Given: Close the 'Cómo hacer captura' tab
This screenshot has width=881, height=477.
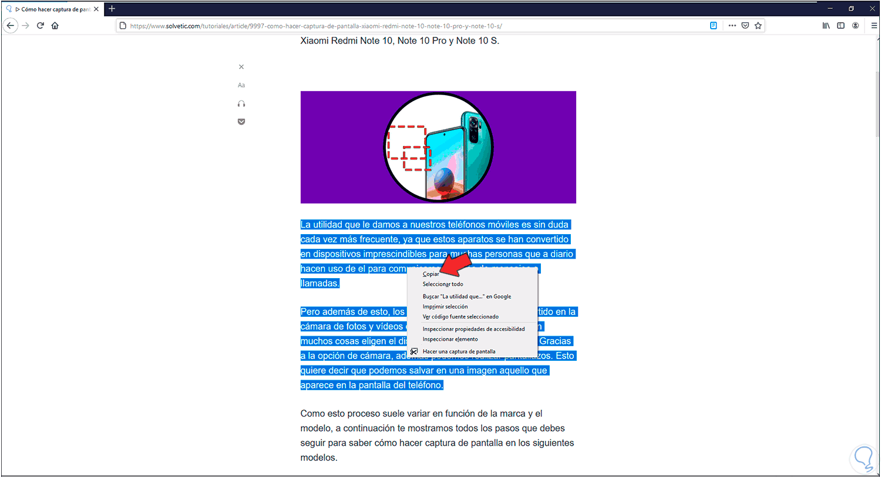Looking at the screenshot, I should pyautogui.click(x=96, y=9).
